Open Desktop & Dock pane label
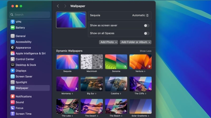 coord(26,65)
